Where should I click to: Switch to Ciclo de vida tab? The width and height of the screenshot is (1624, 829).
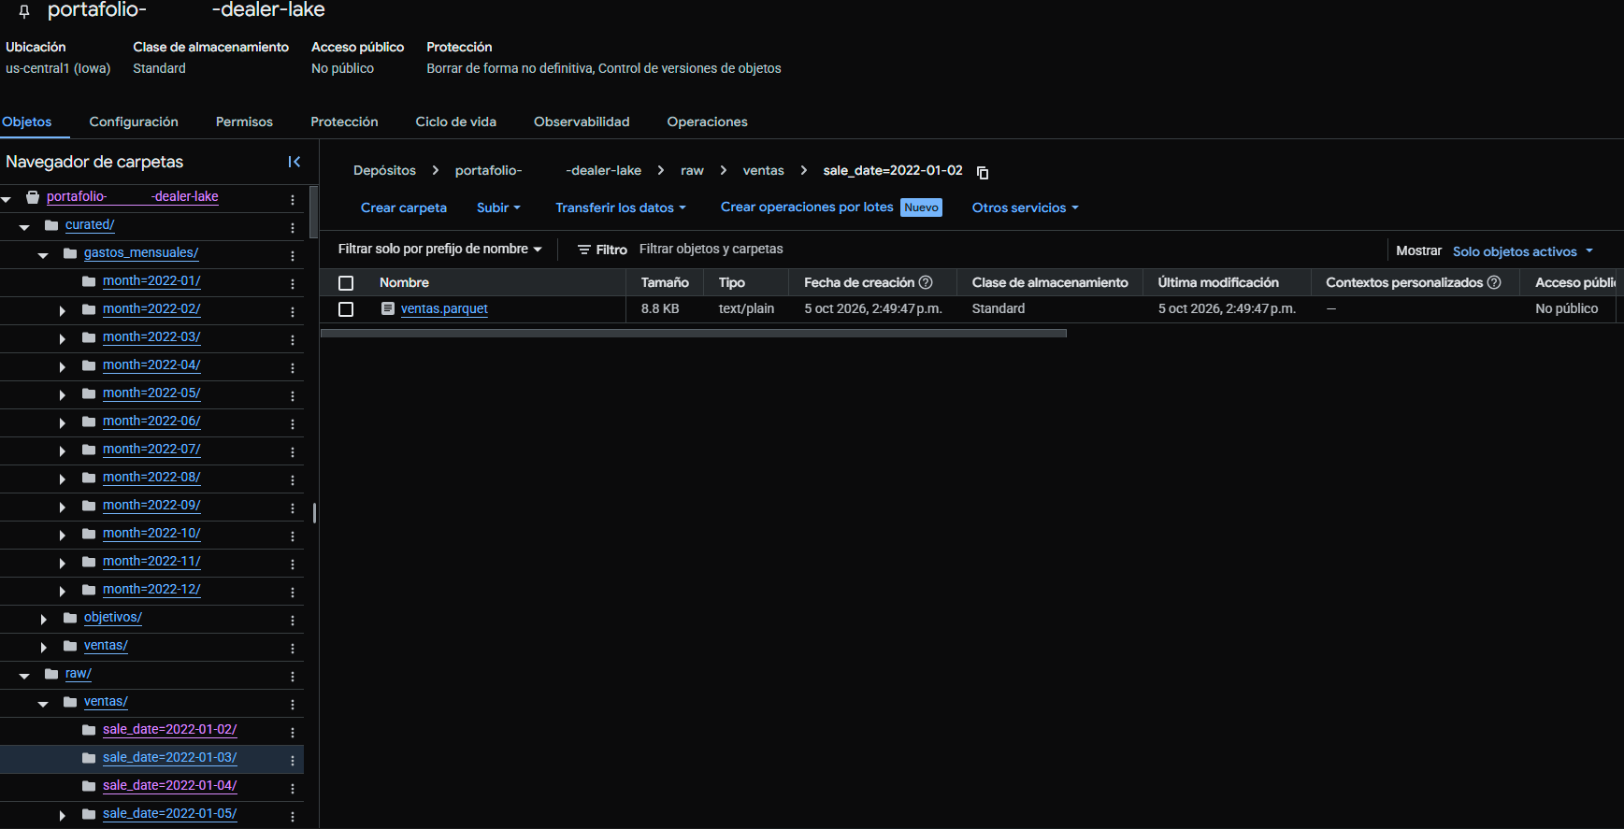point(456,121)
